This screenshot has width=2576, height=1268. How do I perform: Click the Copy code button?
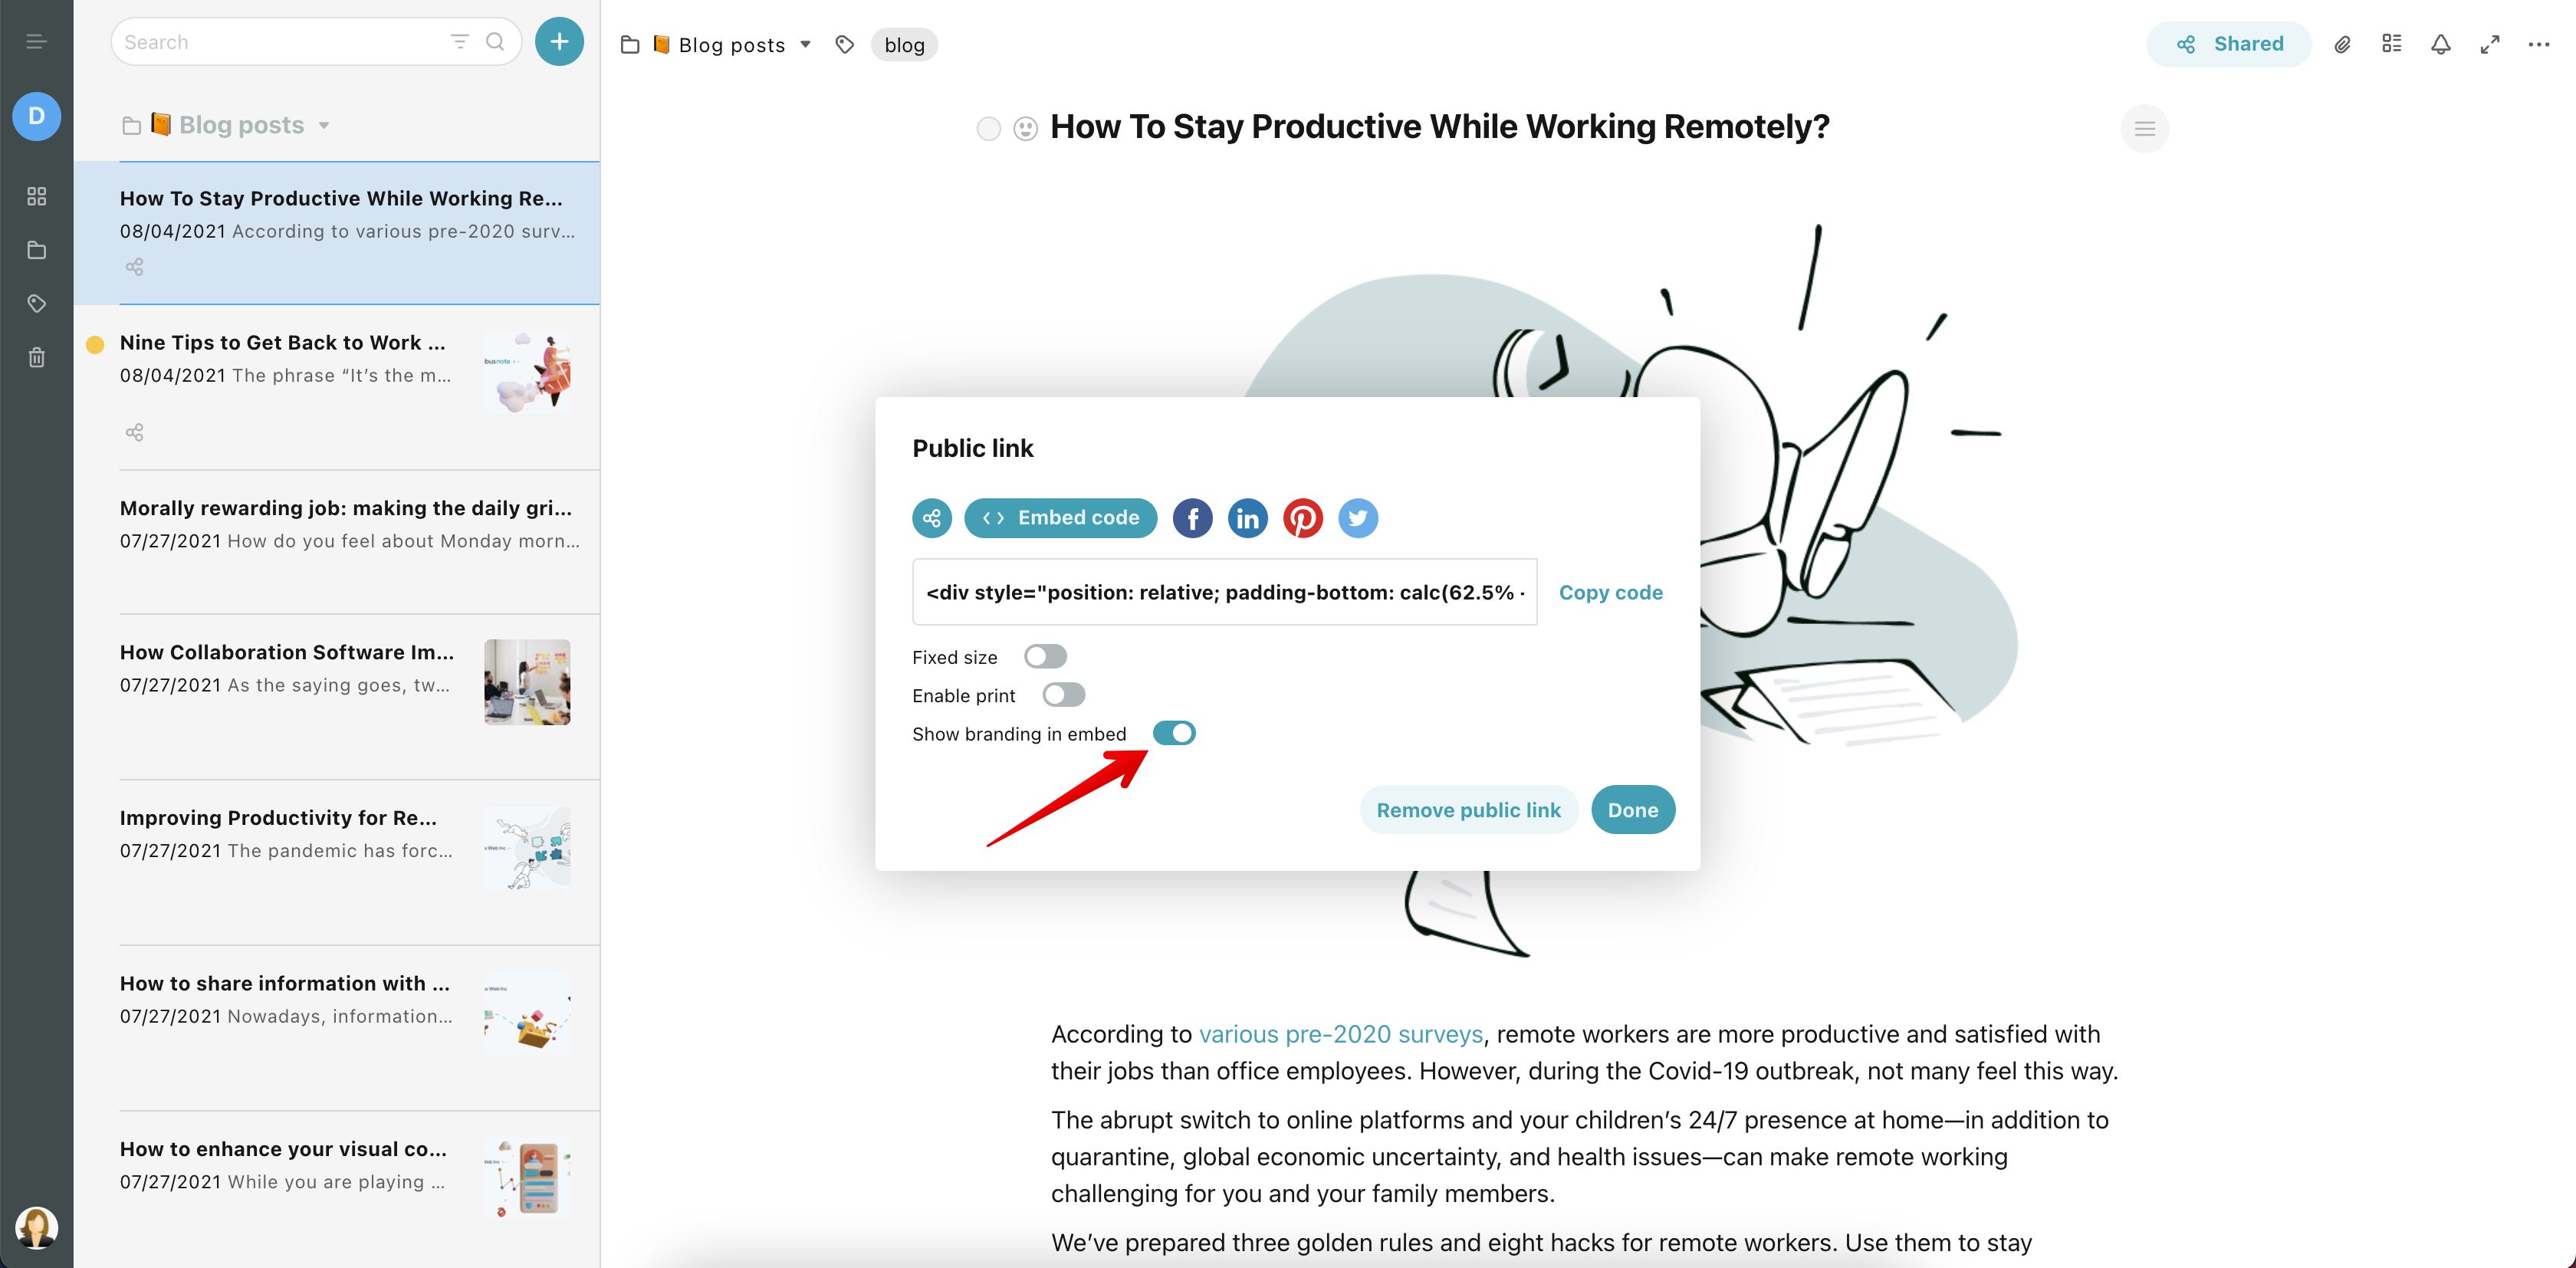[1610, 591]
